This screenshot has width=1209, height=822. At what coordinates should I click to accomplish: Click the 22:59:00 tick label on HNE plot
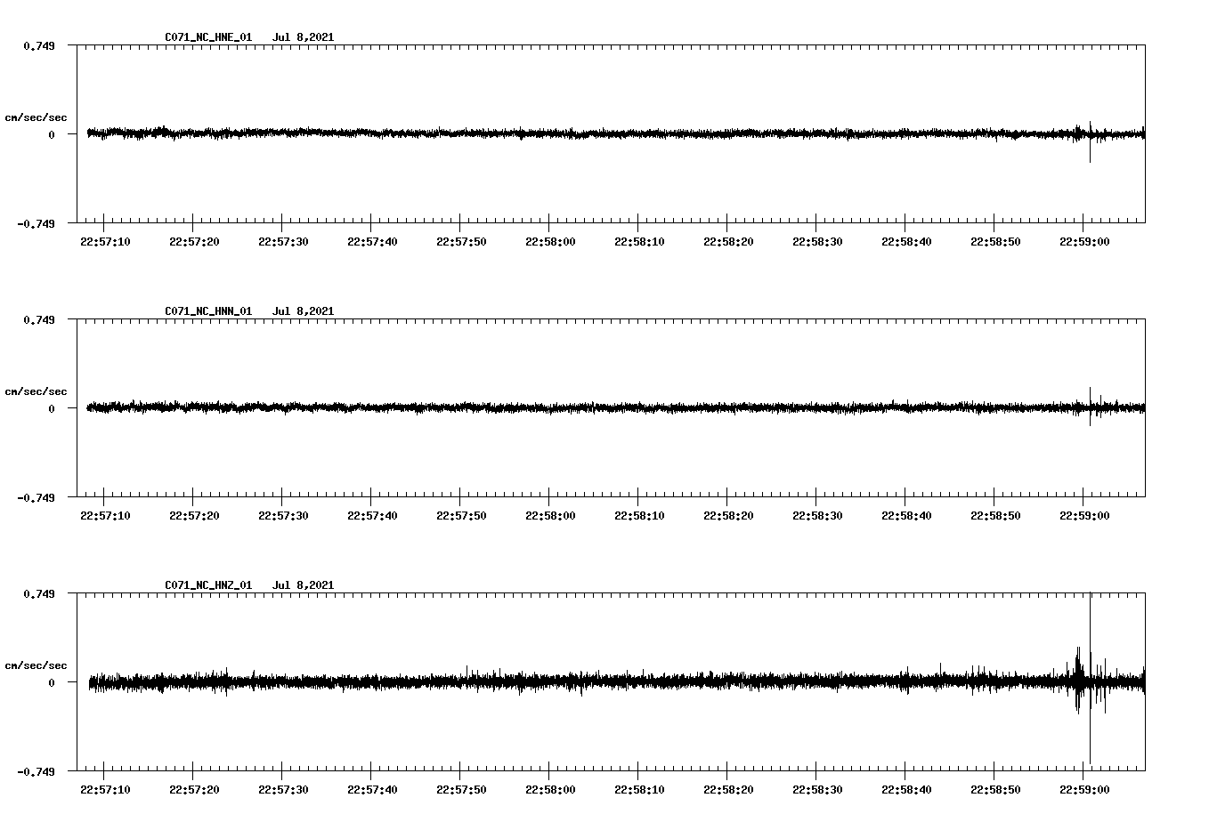point(1084,241)
